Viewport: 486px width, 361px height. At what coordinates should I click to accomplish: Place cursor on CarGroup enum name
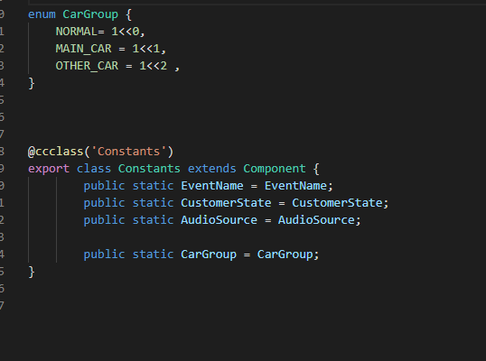[x=90, y=14]
